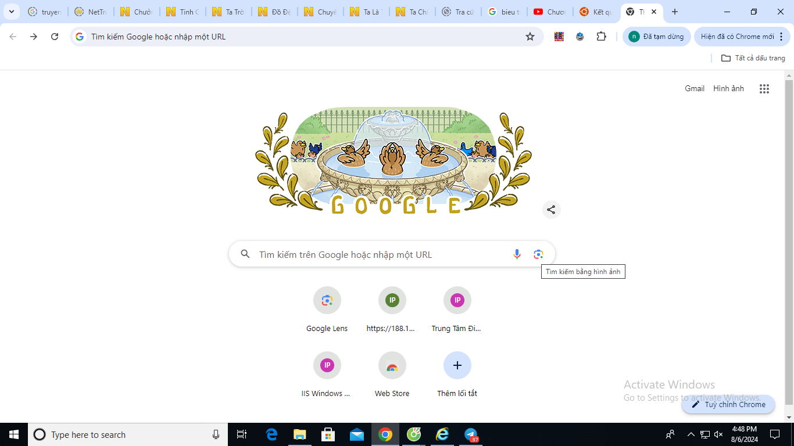Open Chrome three-dot menu
The width and height of the screenshot is (794, 446).
pos(781,37)
